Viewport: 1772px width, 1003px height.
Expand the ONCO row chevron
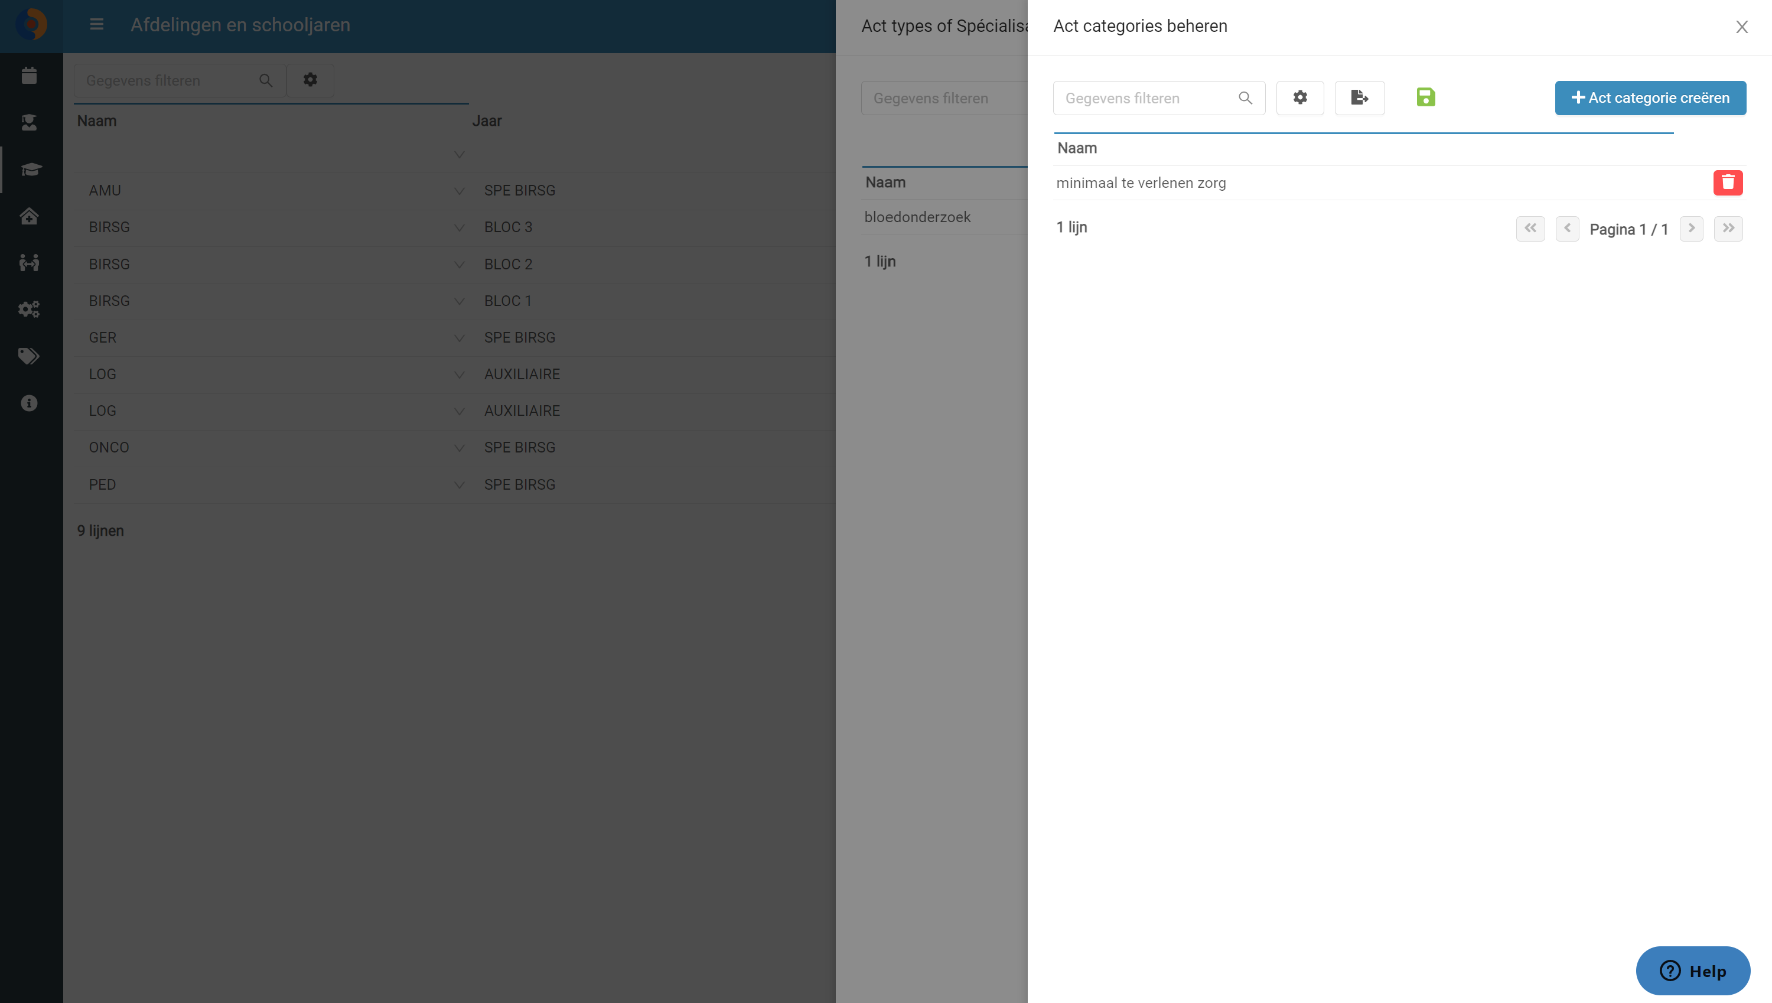[459, 448]
